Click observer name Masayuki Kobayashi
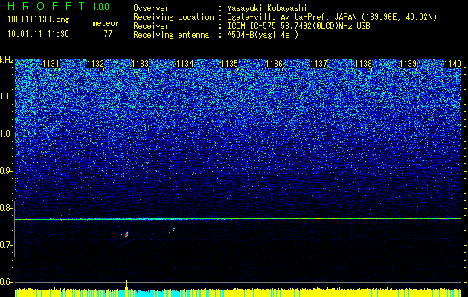The width and height of the screenshot is (468, 297). pos(267,8)
